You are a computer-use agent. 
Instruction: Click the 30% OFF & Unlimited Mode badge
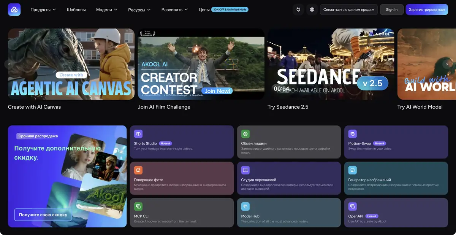[x=230, y=10]
